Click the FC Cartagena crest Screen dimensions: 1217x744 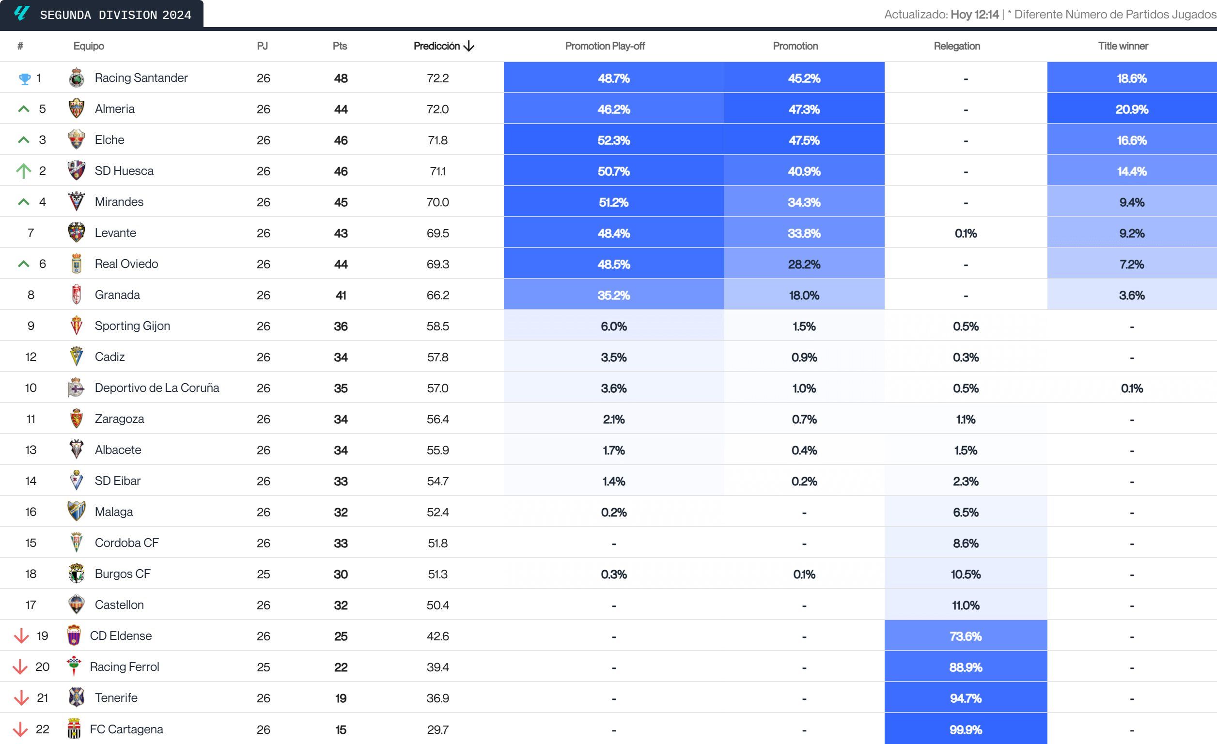click(x=74, y=728)
